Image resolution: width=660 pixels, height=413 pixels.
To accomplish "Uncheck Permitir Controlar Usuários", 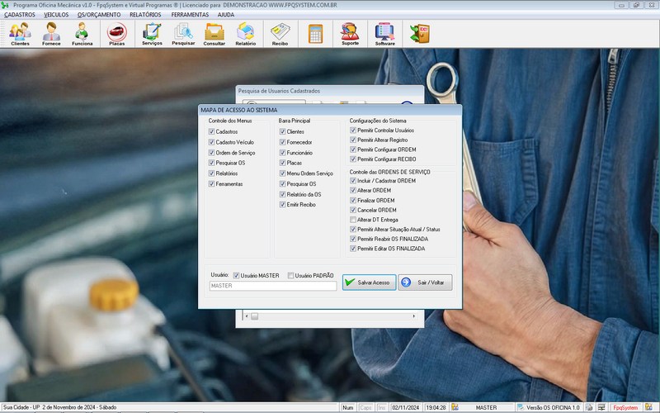I will [353, 131].
